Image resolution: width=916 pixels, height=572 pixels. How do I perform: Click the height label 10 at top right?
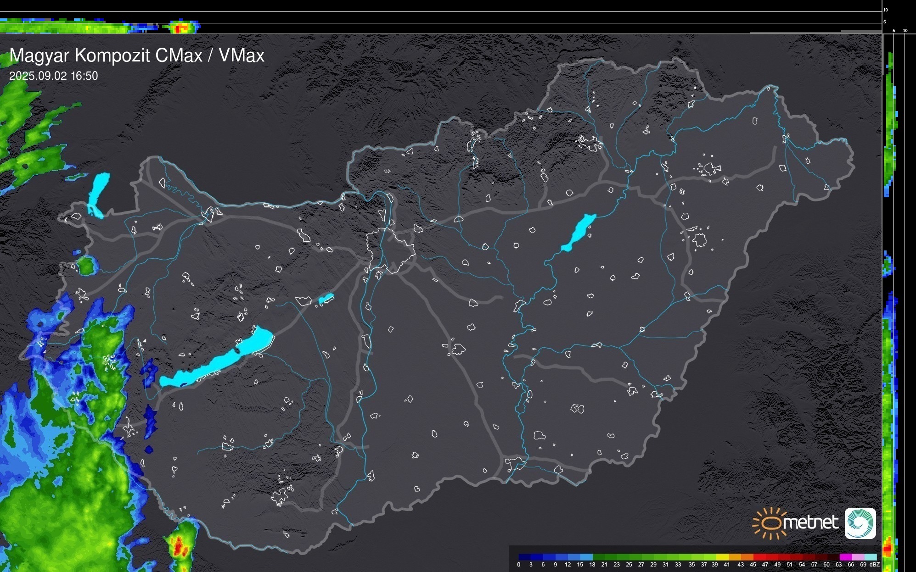[x=885, y=10]
